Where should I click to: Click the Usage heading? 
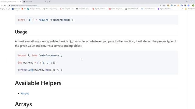21,32
